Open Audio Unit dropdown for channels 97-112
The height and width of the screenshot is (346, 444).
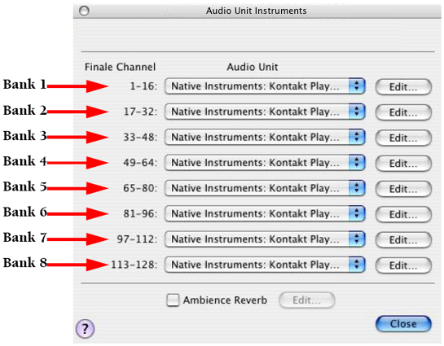265,239
